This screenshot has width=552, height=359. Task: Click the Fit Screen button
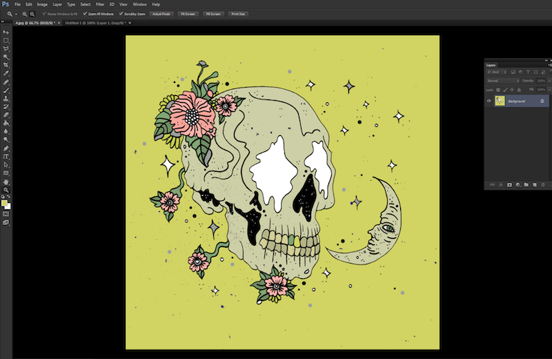[188, 14]
